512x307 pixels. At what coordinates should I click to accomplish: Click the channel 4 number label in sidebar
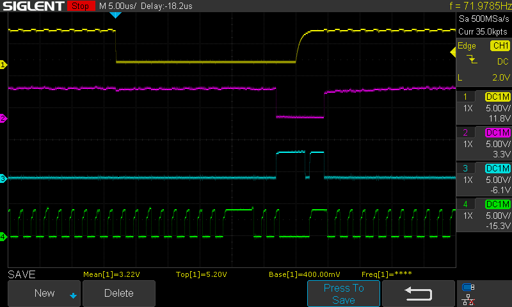[465, 204]
